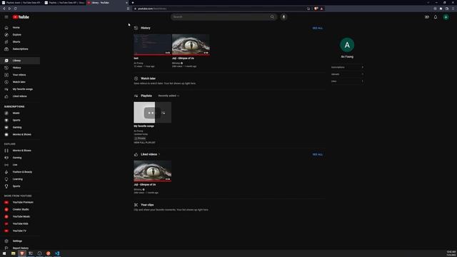Viewport: 457px width, 257px height.
Task: Open Report history with the flag icon
Action: [x=20, y=248]
